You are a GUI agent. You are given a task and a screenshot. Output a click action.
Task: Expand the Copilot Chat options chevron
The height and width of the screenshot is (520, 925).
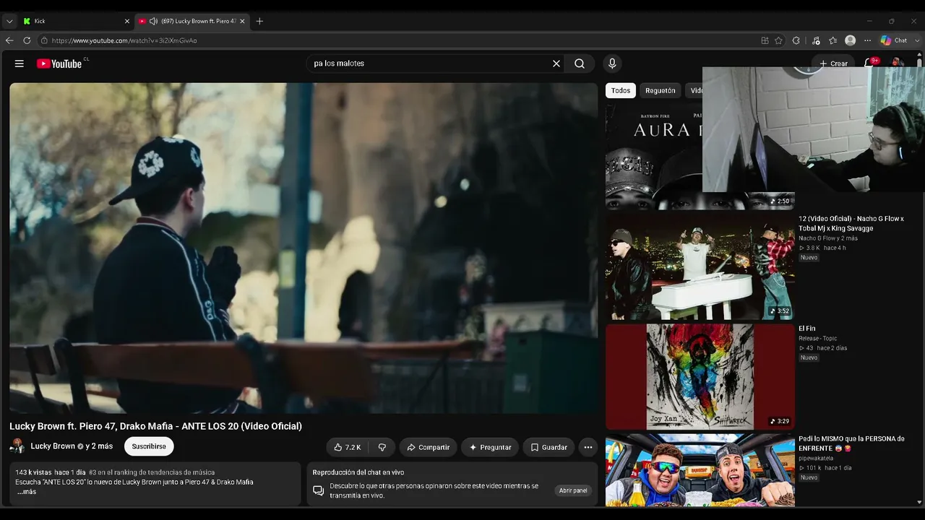click(916, 40)
